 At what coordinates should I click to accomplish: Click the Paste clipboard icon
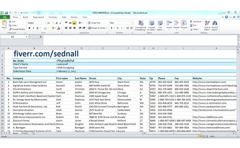click(x=4, y=23)
